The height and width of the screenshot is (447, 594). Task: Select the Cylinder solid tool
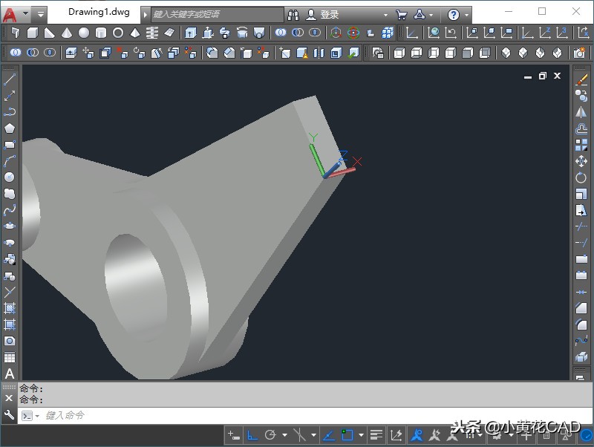[x=101, y=33]
